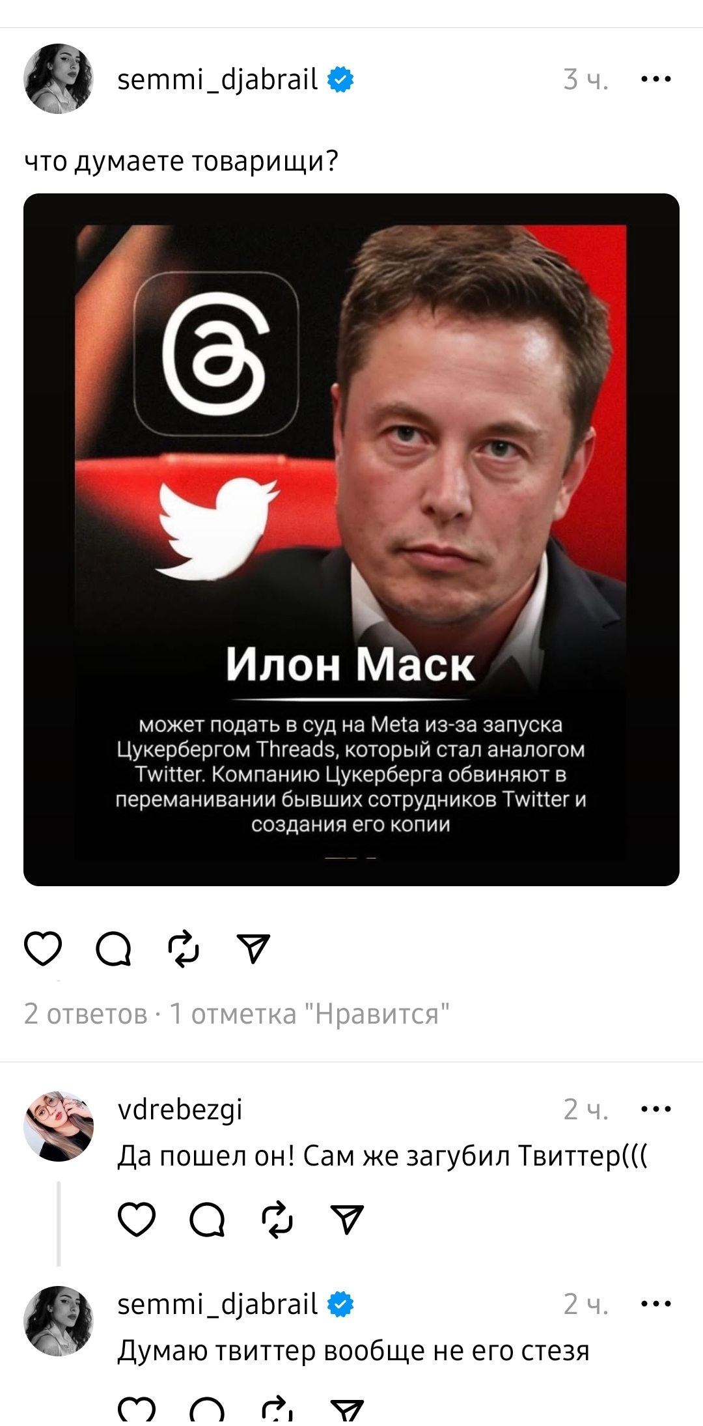Reply to vdrebezgi's comment
703x1426 pixels.
[x=207, y=1219]
